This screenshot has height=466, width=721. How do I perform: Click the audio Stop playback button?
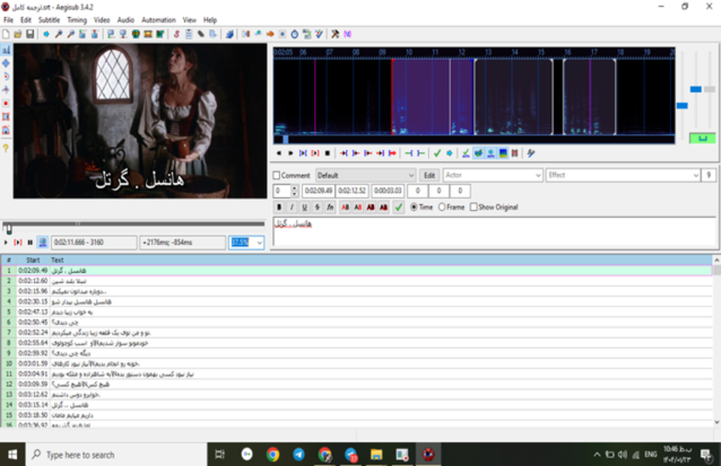327,153
